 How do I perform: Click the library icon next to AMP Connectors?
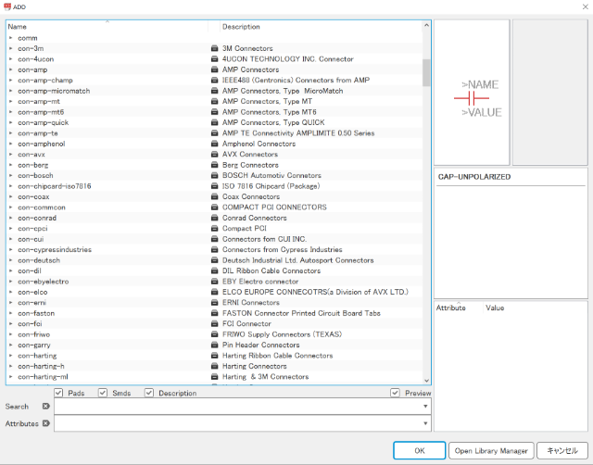point(214,69)
